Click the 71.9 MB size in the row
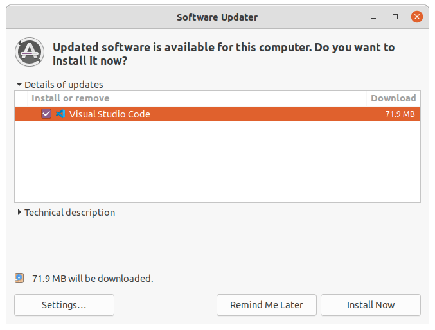 click(x=400, y=114)
